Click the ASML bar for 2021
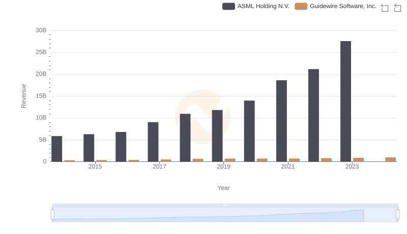This screenshot has height=234, width=407. point(281,121)
